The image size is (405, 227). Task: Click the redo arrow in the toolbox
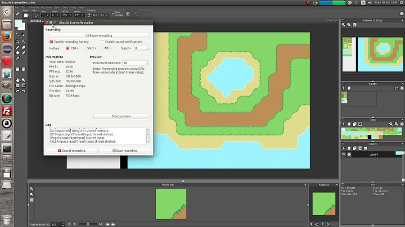click(24, 91)
